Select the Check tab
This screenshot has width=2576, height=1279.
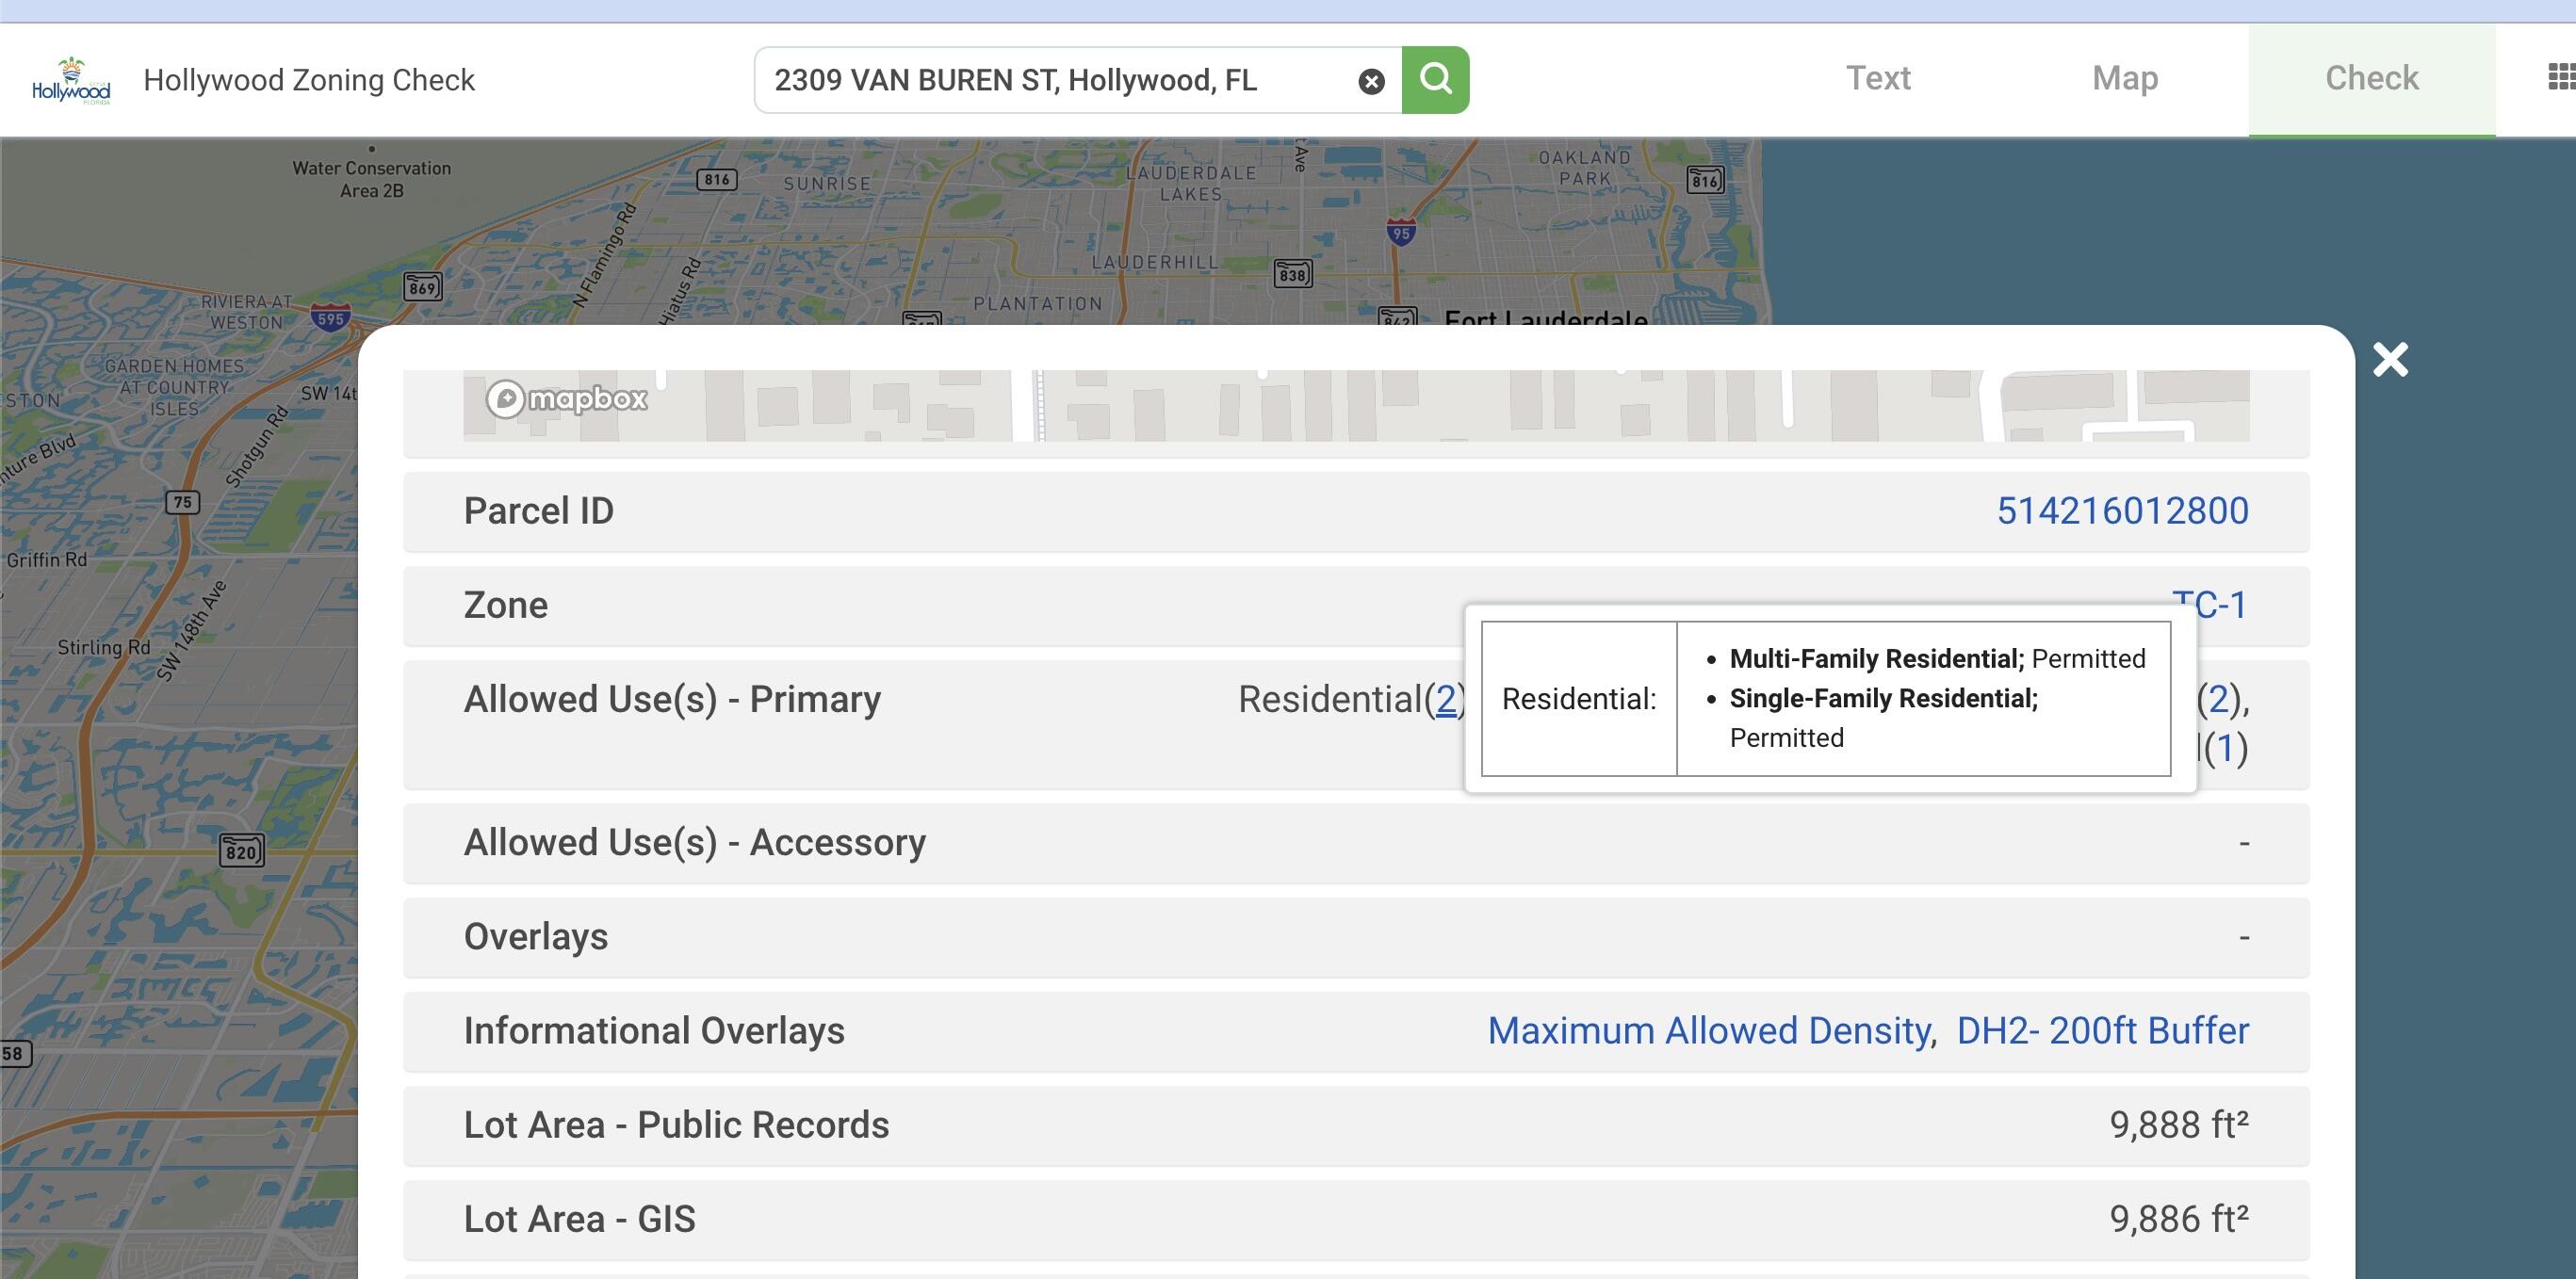tap(2371, 78)
